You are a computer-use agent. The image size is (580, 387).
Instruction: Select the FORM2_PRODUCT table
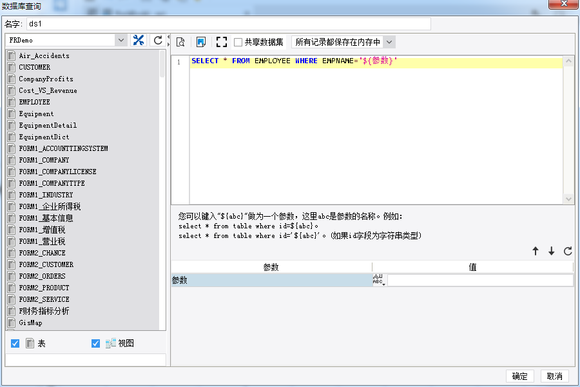(44, 288)
